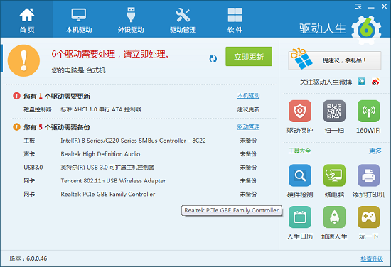Open 扫一扫 QR code icon
Screen dimensions: 391x267
(x=334, y=111)
